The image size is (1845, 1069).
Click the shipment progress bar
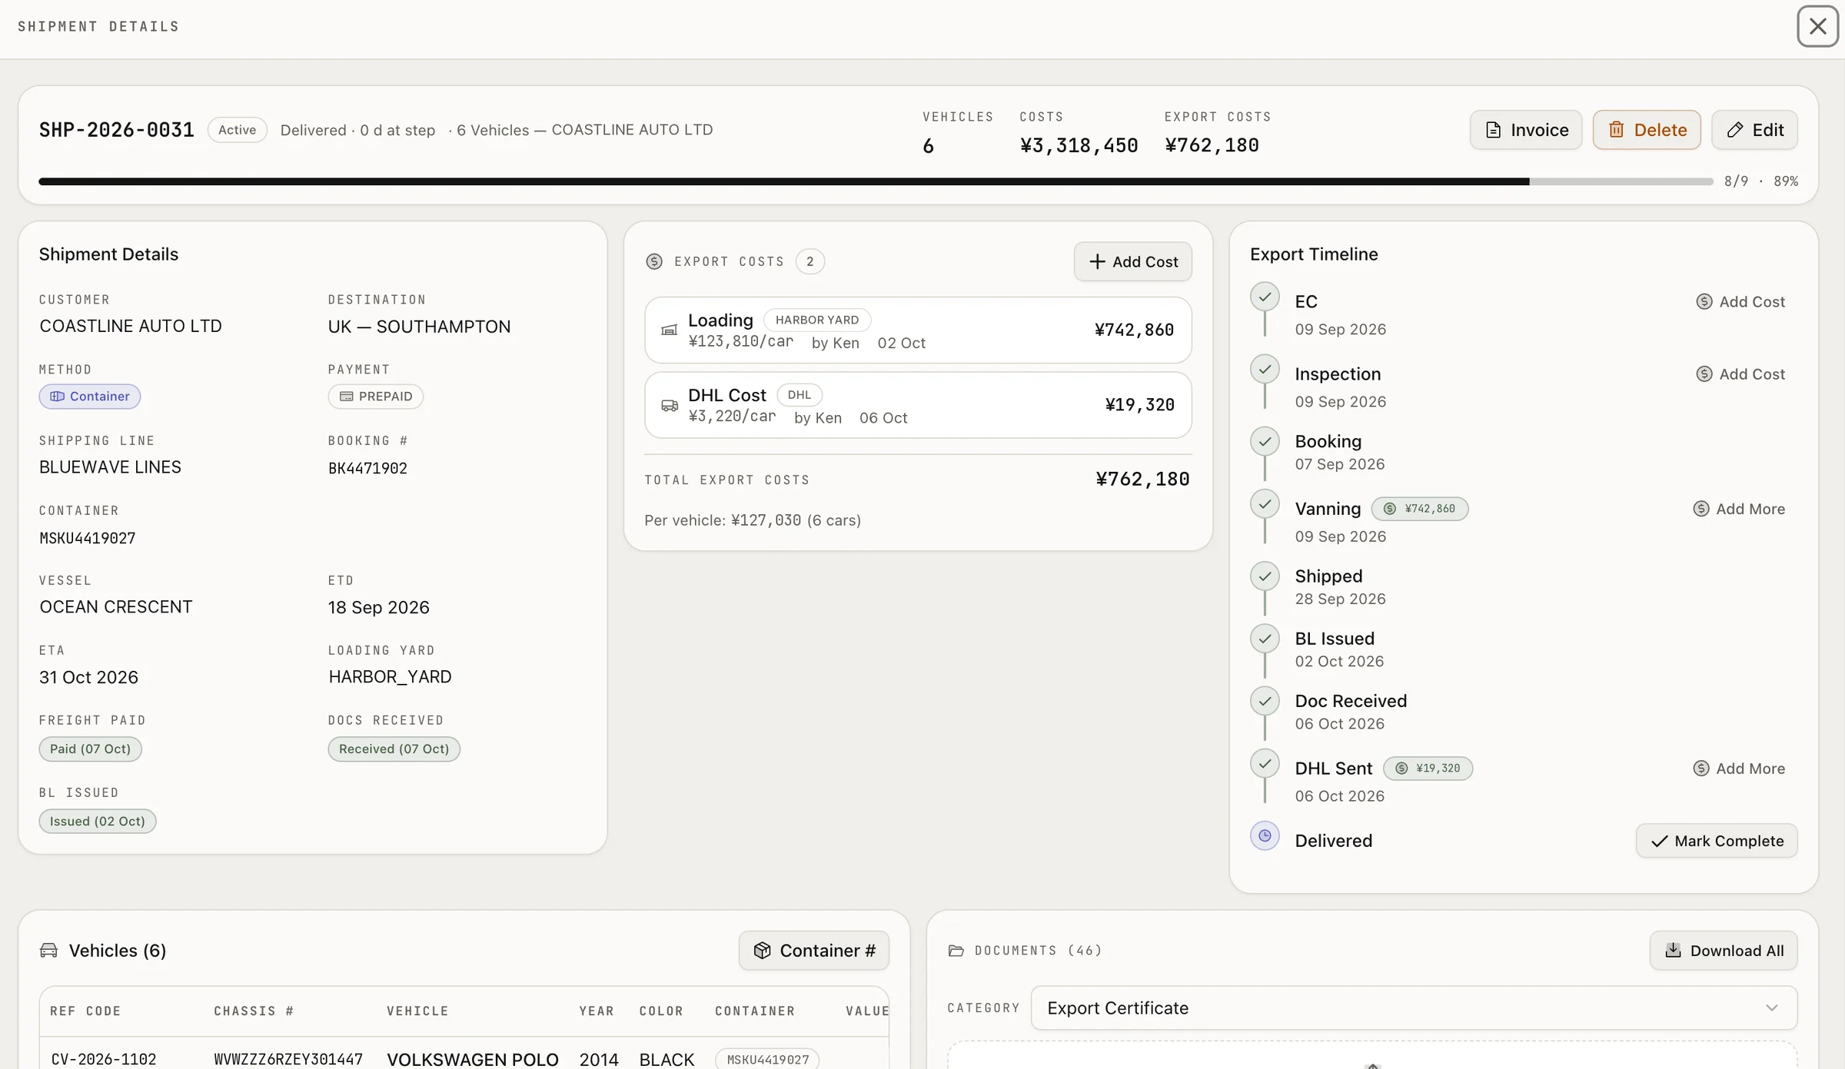(876, 181)
